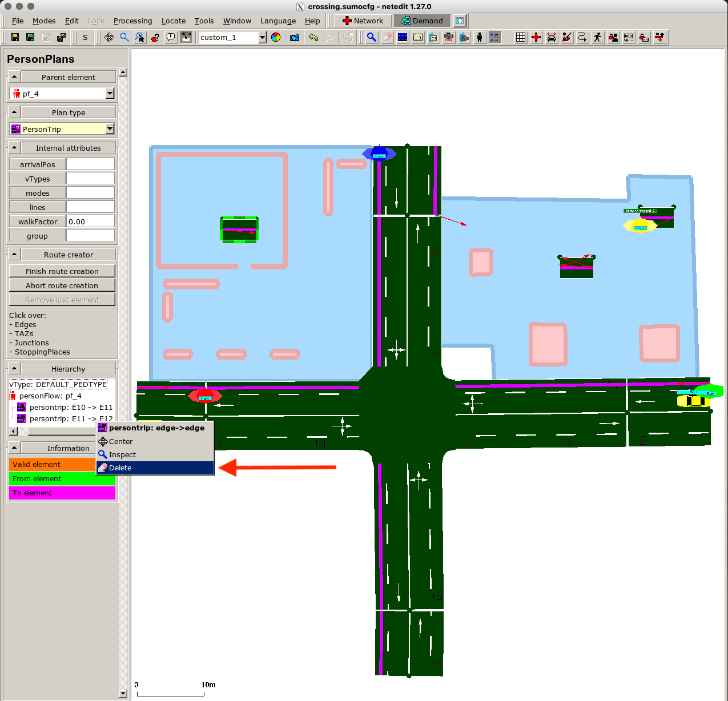Click the save multiple elements icon
The width and height of the screenshot is (728, 701).
(x=62, y=37)
